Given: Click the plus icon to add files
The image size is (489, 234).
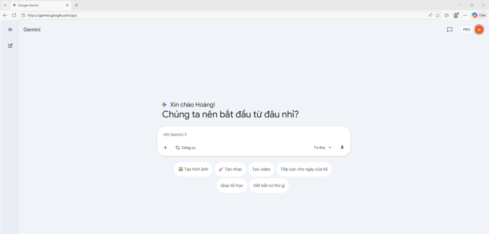Looking at the screenshot, I should tap(165, 148).
